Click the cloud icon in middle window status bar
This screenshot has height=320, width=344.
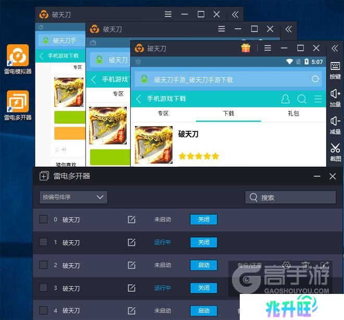93,43
